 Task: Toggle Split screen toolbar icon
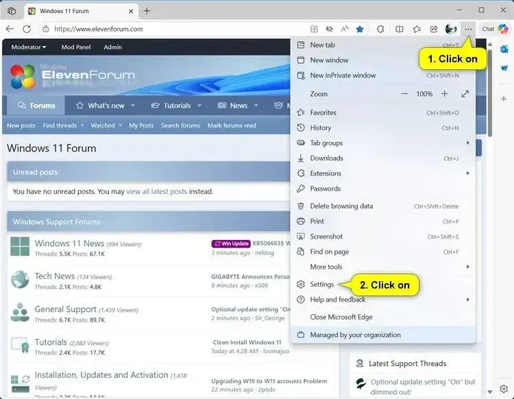(400, 29)
